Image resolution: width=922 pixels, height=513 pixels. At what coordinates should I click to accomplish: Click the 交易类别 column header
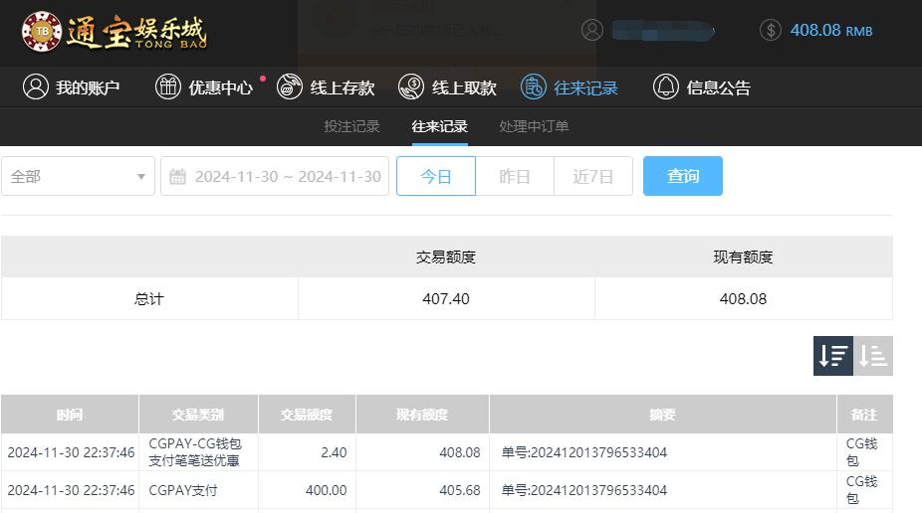coord(198,415)
